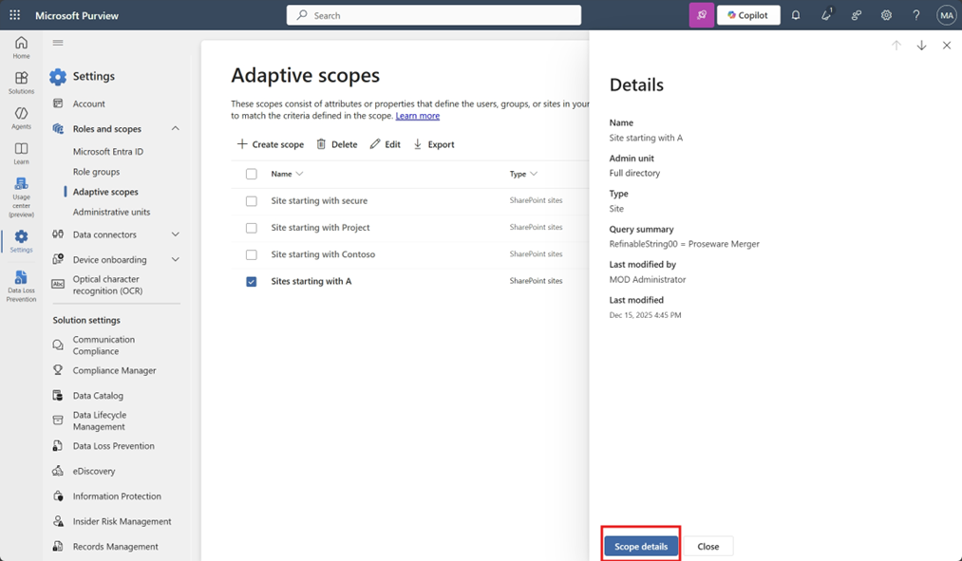The height and width of the screenshot is (561, 962).
Task: Go to next item with down arrow
Action: 921,46
